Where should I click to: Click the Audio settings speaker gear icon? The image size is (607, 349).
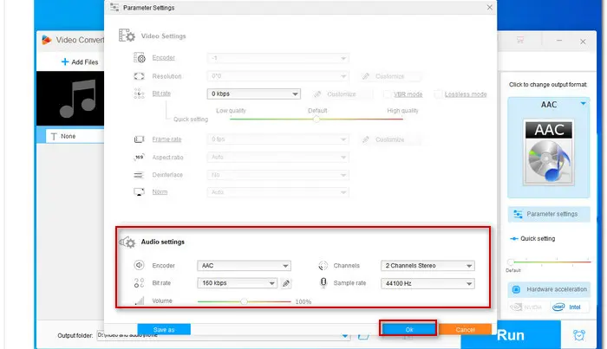[127, 242]
